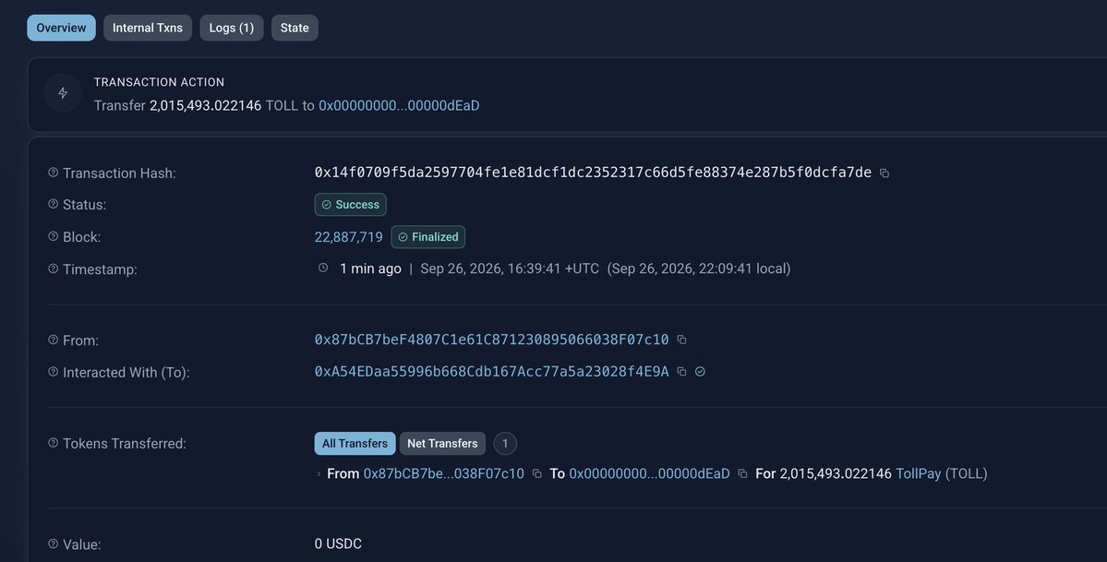Viewport: 1107px width, 562px height.
Task: Switch to the Overview tab
Action: click(62, 28)
